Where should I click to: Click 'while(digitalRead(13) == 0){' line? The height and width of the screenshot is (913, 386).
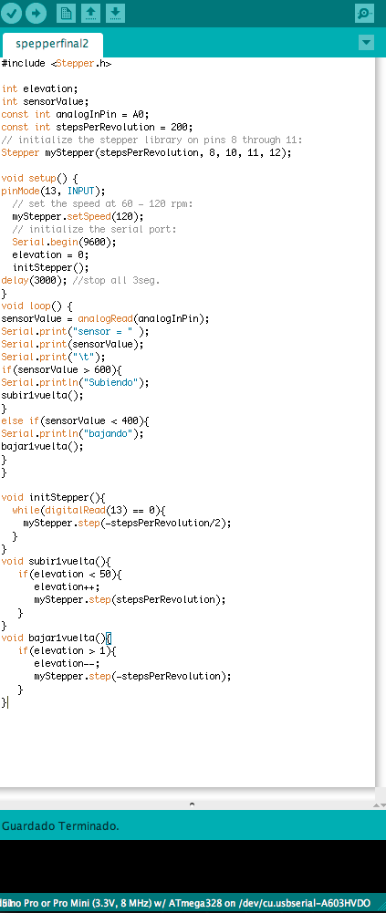[x=89, y=511]
